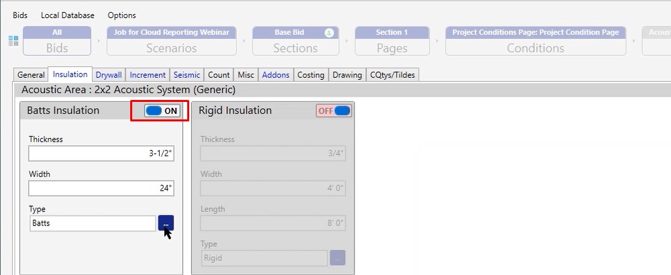Switch to the Seismic tab
Screen dimensions: 671x275
tap(186, 75)
